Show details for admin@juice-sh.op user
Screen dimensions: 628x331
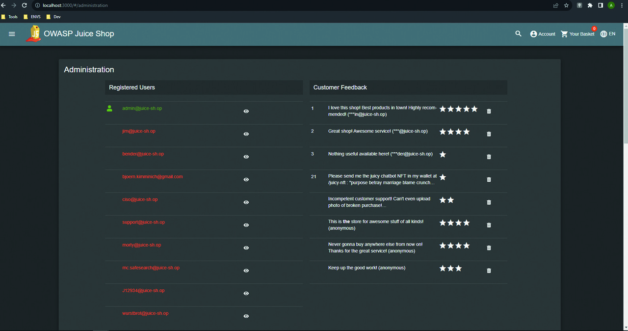[x=246, y=111]
